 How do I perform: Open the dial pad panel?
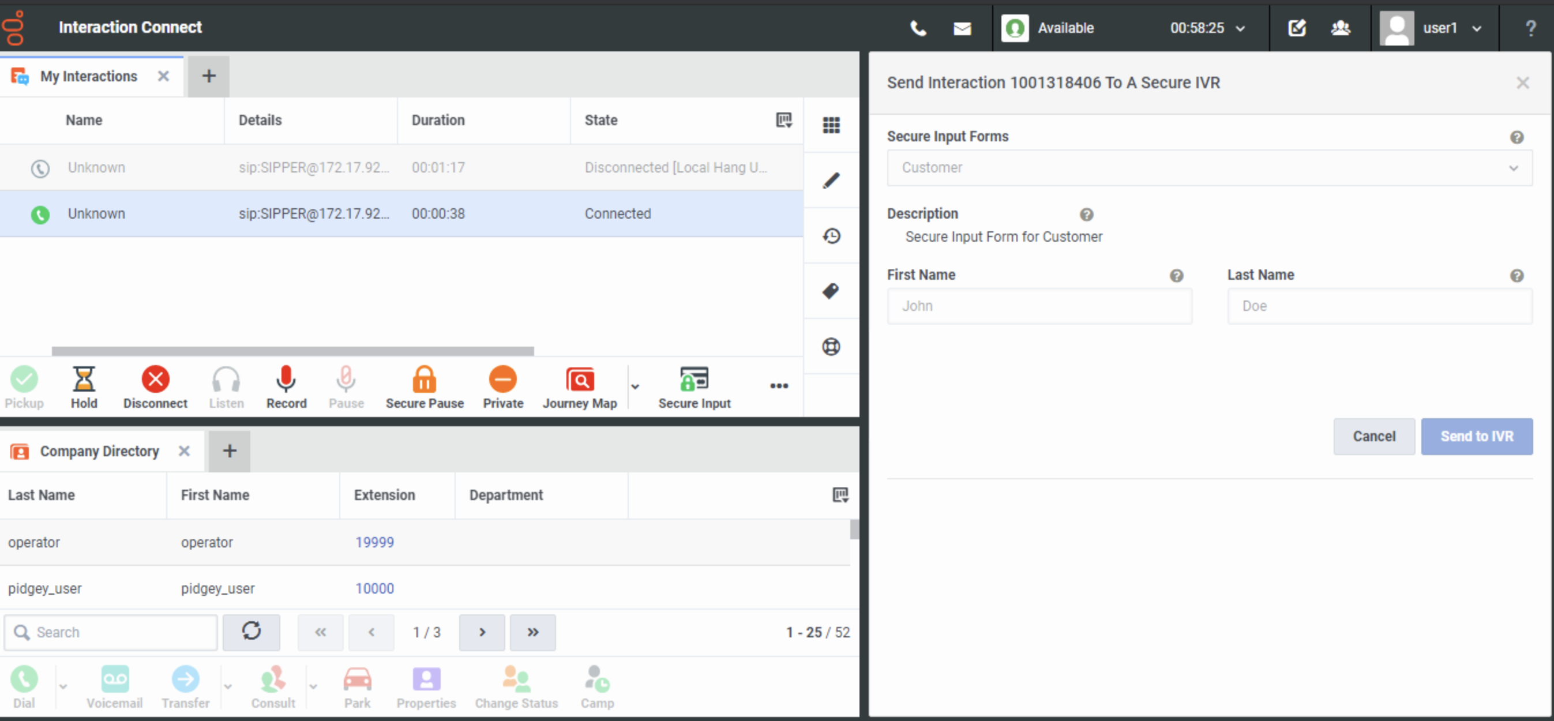(x=831, y=125)
